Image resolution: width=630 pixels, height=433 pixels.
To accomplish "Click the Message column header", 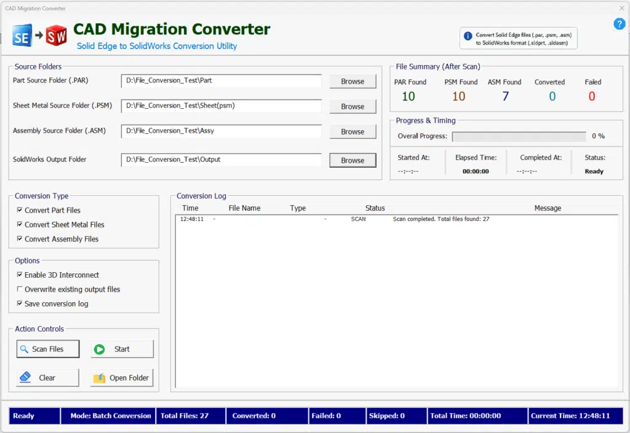I will 548,208.
